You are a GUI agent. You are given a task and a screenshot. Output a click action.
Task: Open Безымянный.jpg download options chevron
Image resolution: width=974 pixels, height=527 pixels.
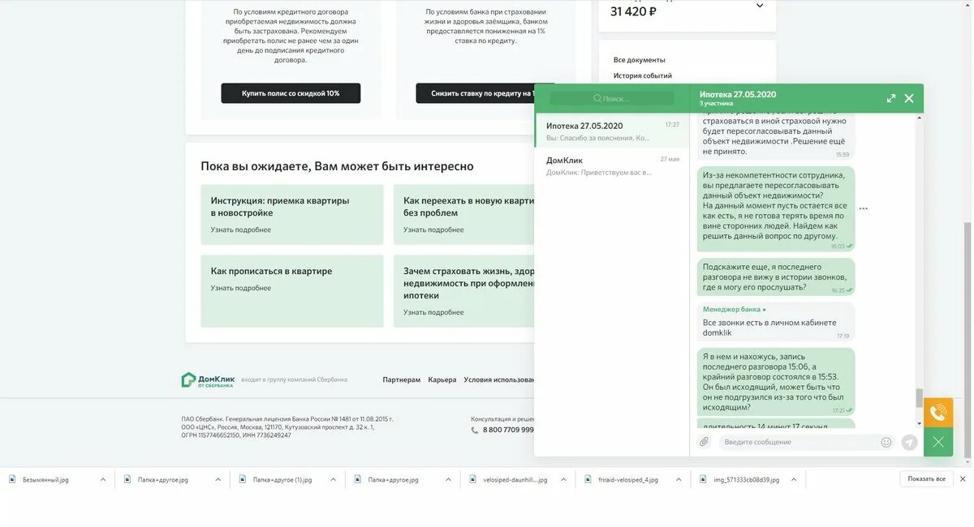(x=103, y=479)
